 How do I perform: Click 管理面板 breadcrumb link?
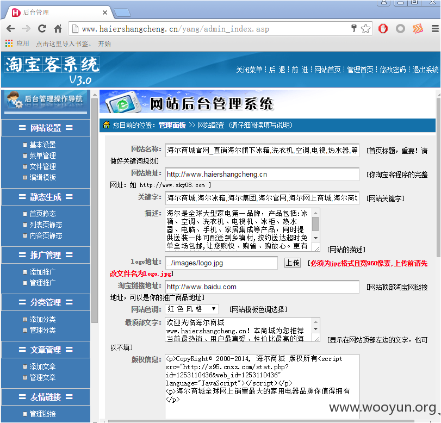click(172, 125)
